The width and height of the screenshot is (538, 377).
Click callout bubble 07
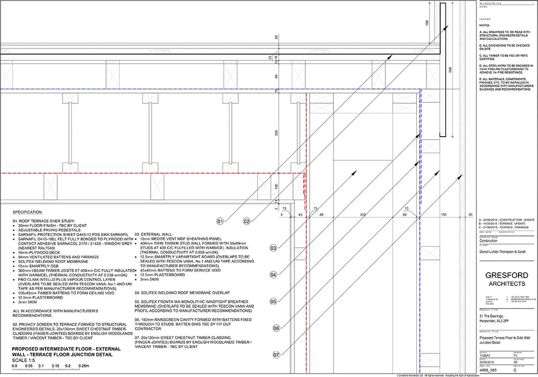pos(276,354)
